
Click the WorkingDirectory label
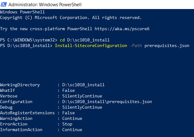(20, 85)
